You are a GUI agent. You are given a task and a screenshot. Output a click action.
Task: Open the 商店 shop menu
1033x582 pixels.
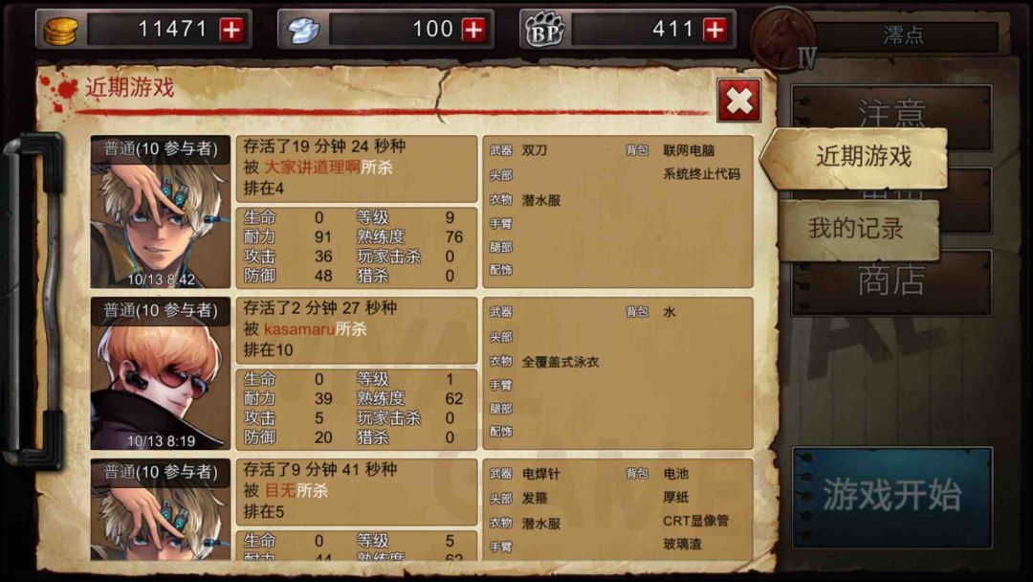[x=891, y=280]
